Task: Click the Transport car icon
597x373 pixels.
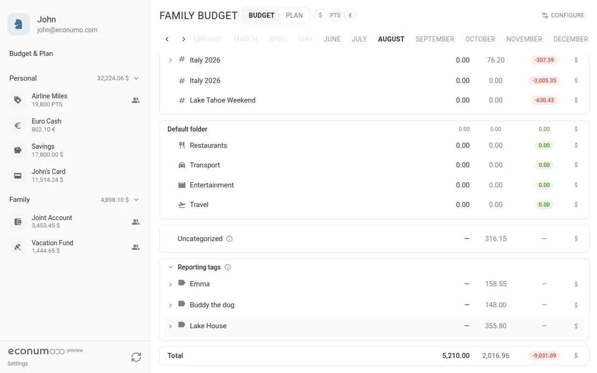Action: click(182, 165)
